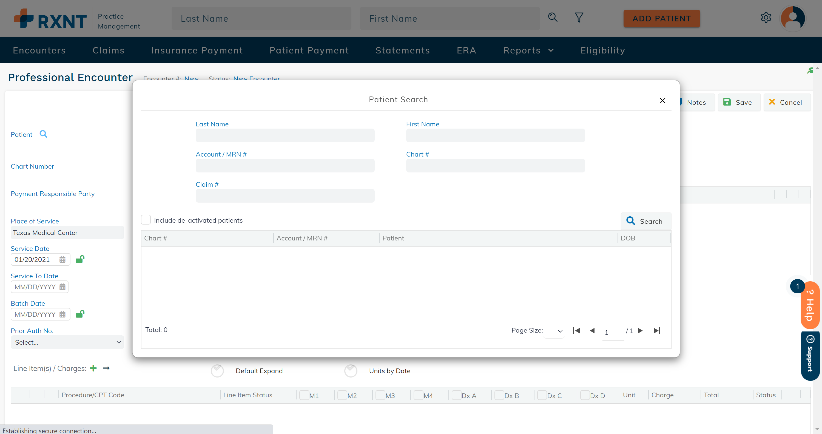Viewport: 822px width, 434px height.
Task: Go to previous results page
Action: (592, 331)
